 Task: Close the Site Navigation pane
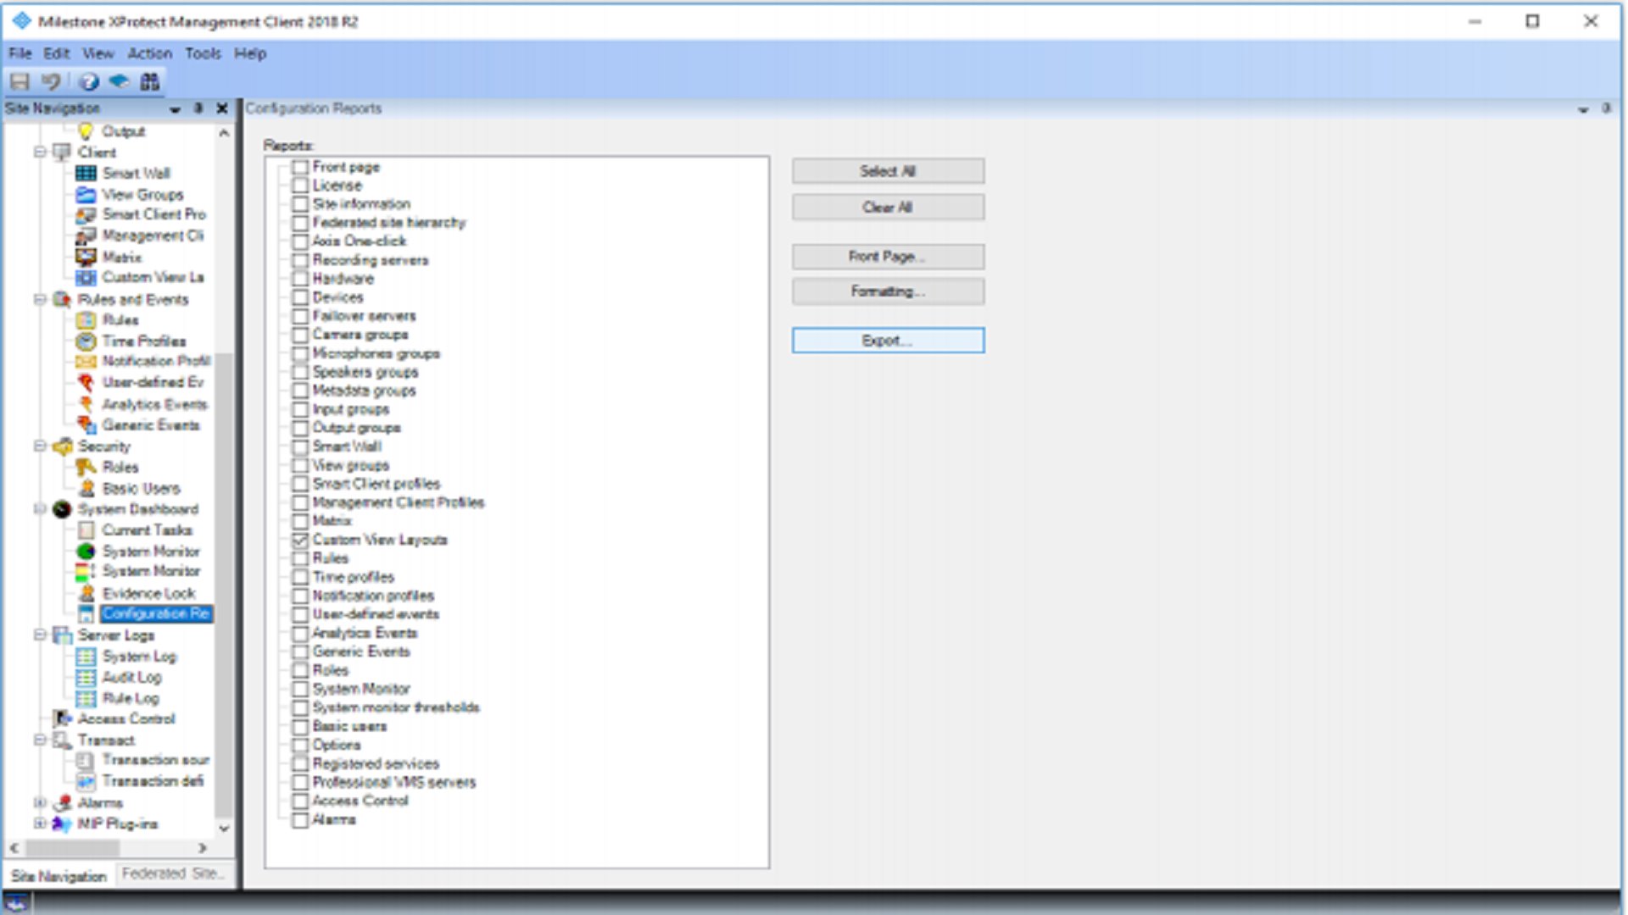[x=222, y=108]
